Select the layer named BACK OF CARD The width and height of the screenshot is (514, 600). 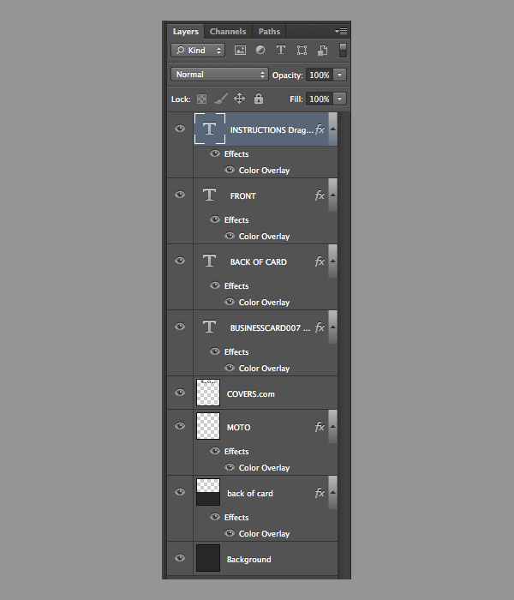coord(259,262)
